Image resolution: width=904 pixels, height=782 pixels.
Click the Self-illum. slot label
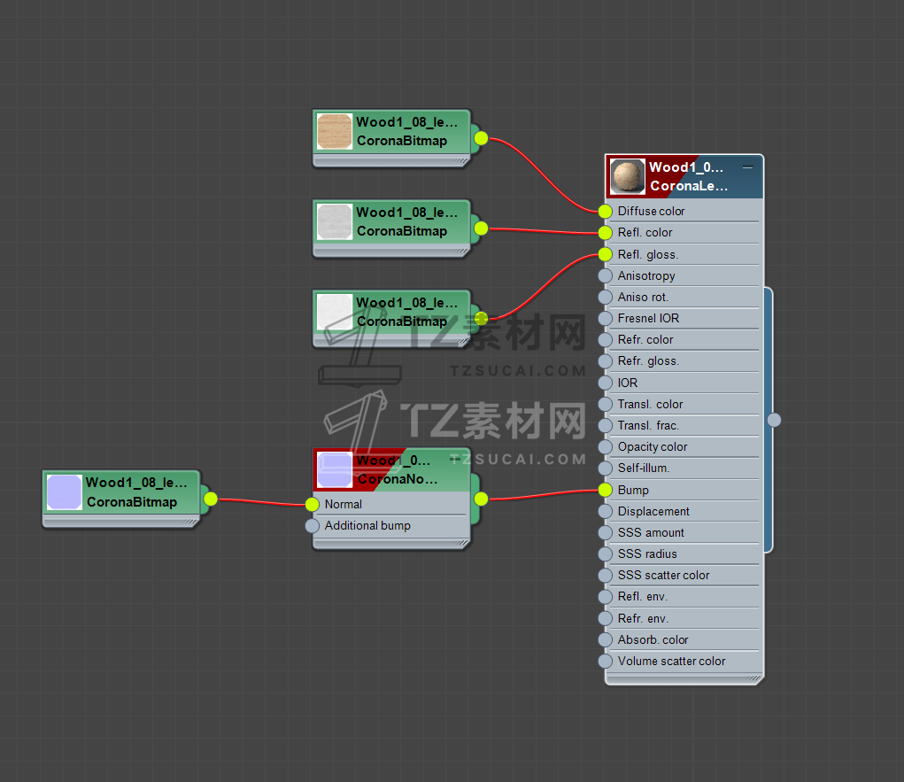coord(644,468)
